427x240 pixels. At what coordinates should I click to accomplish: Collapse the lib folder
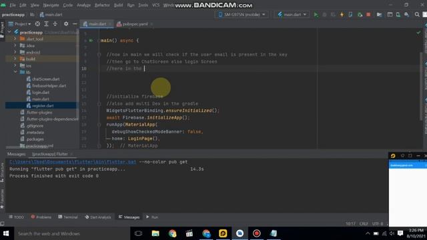click(x=15, y=72)
